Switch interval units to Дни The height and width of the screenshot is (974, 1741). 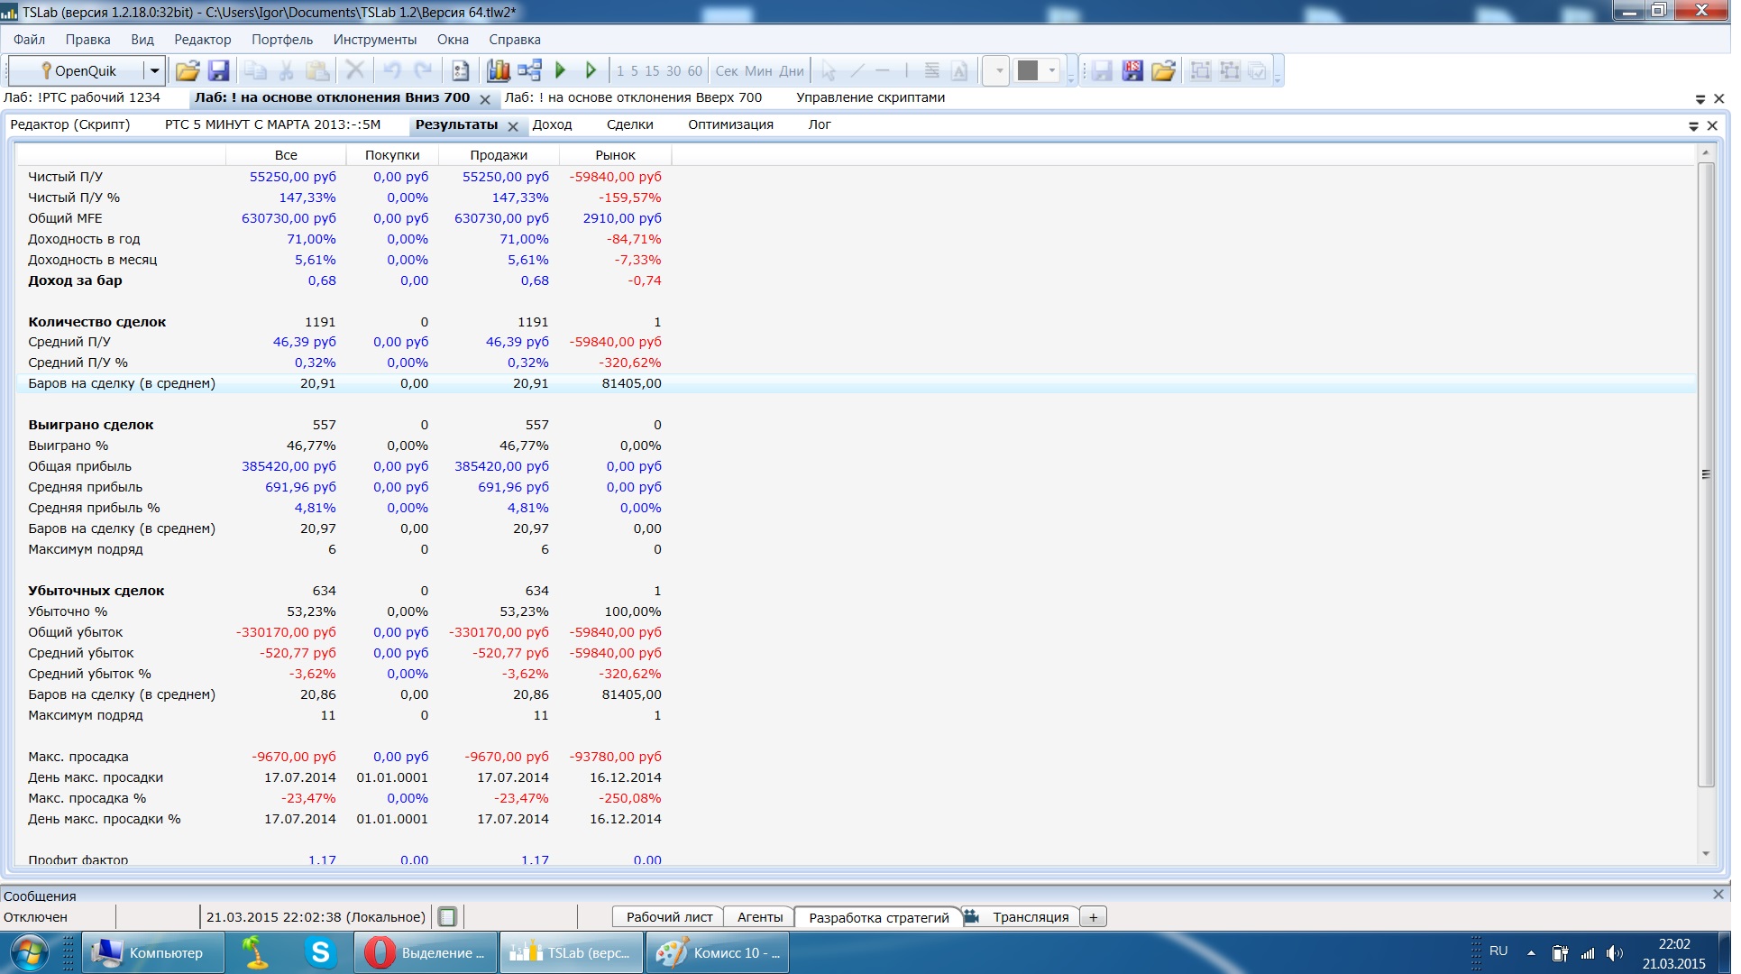click(x=791, y=70)
